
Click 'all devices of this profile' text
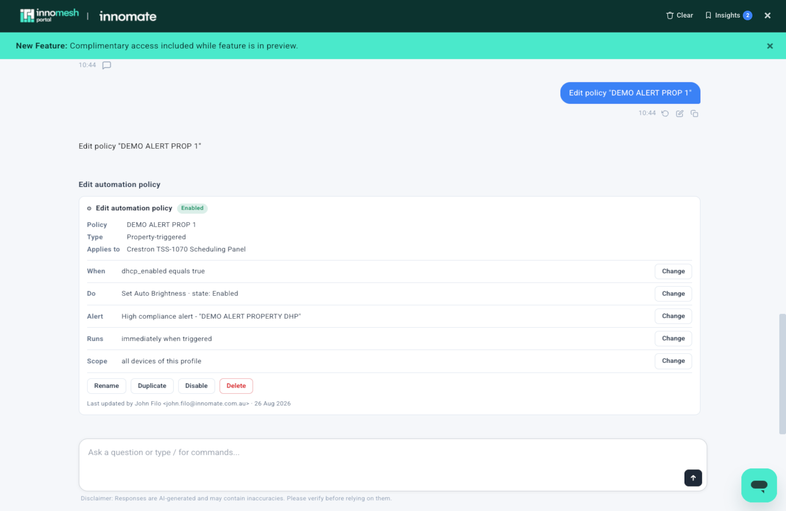(x=161, y=361)
